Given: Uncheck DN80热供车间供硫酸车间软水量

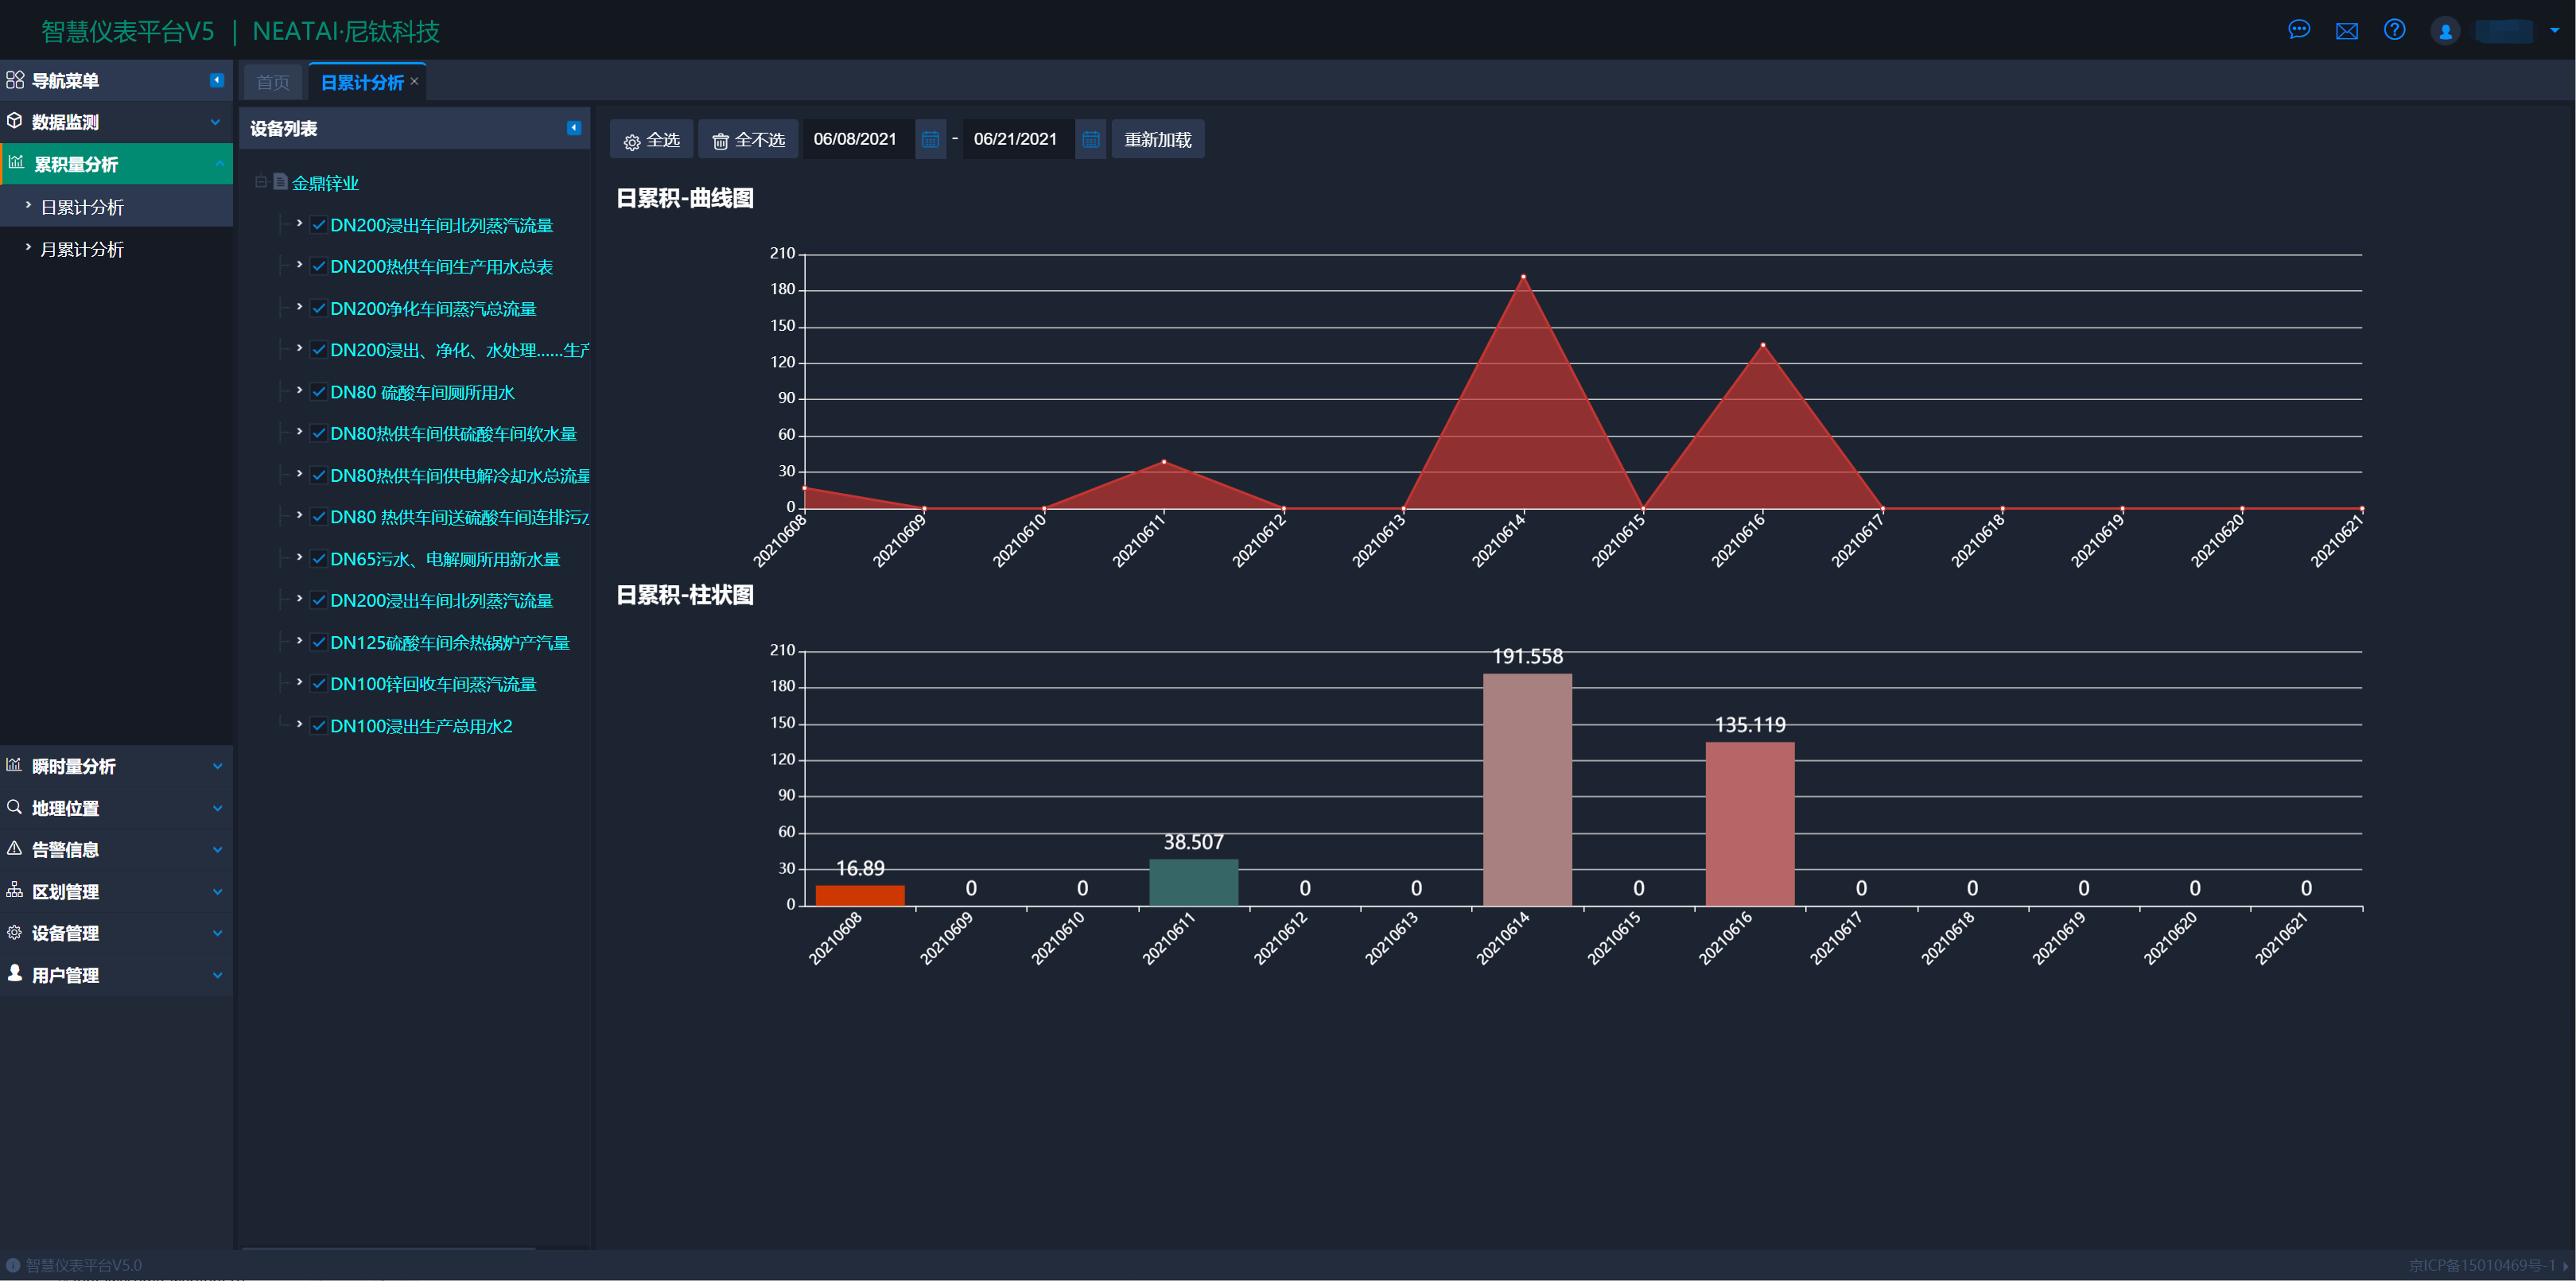Looking at the screenshot, I should click(x=318, y=433).
